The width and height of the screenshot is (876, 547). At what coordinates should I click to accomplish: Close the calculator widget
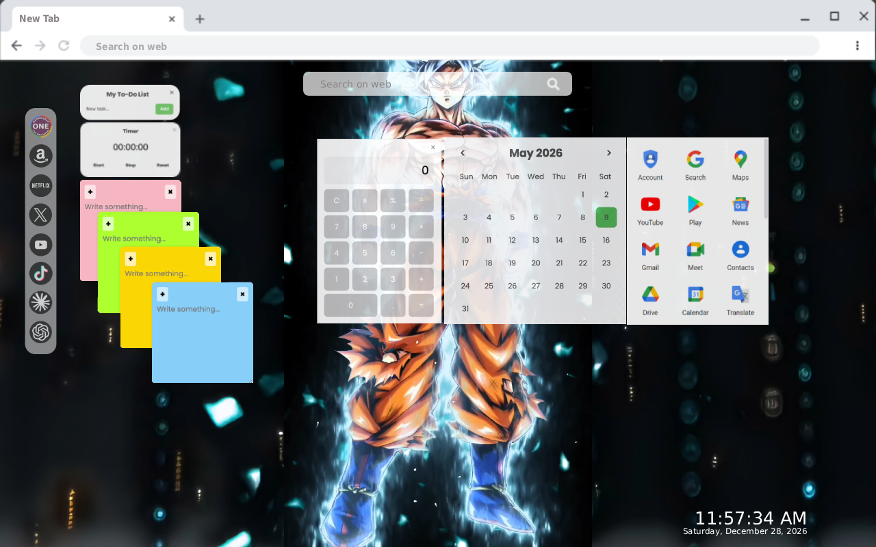tap(433, 147)
